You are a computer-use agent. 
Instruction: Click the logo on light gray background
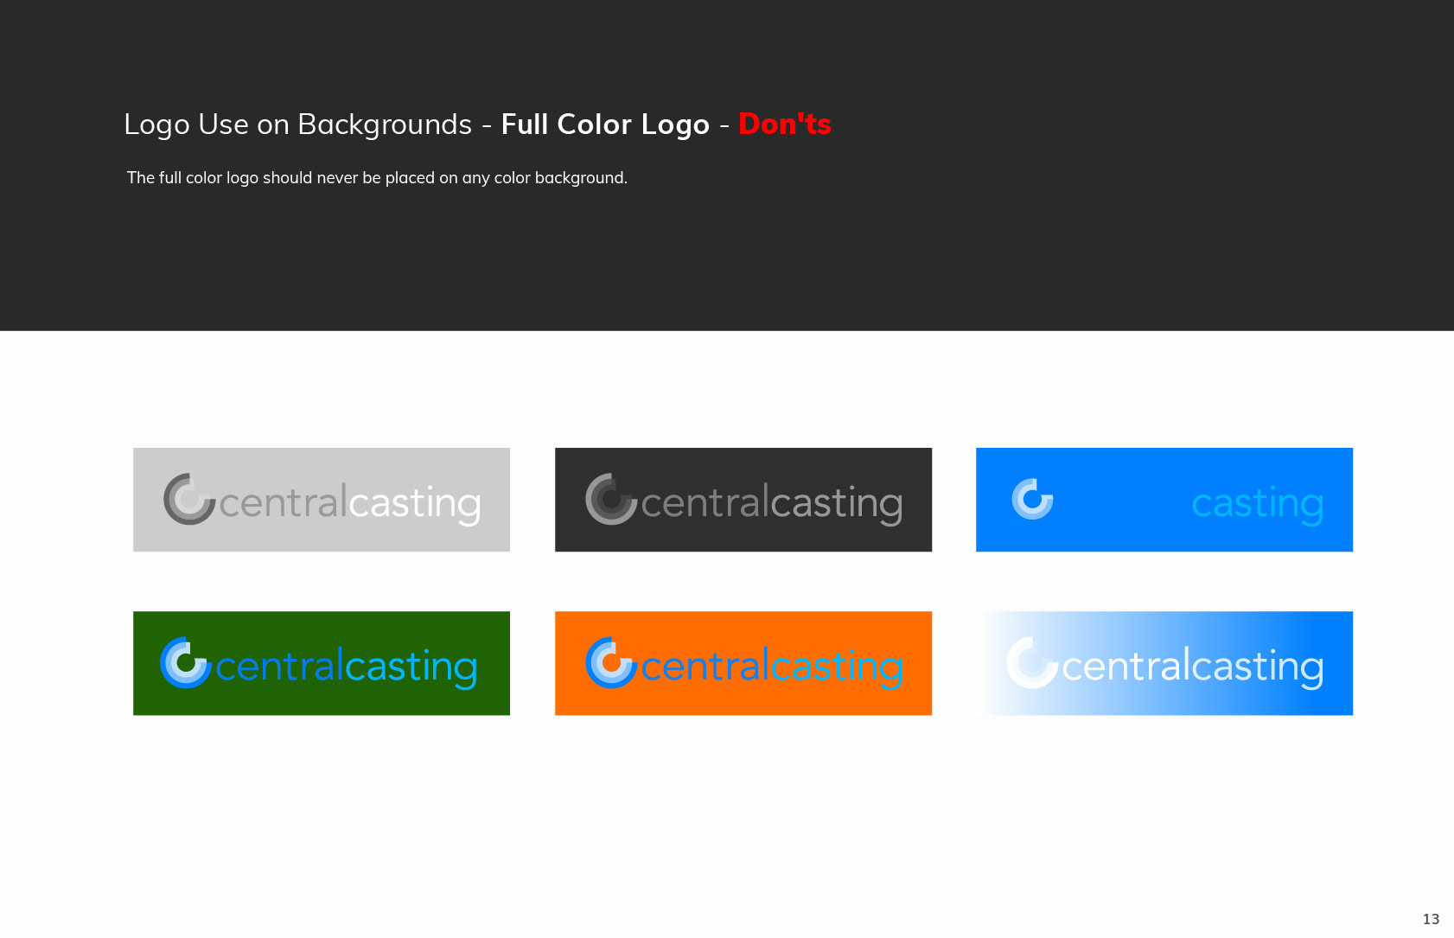[322, 500]
